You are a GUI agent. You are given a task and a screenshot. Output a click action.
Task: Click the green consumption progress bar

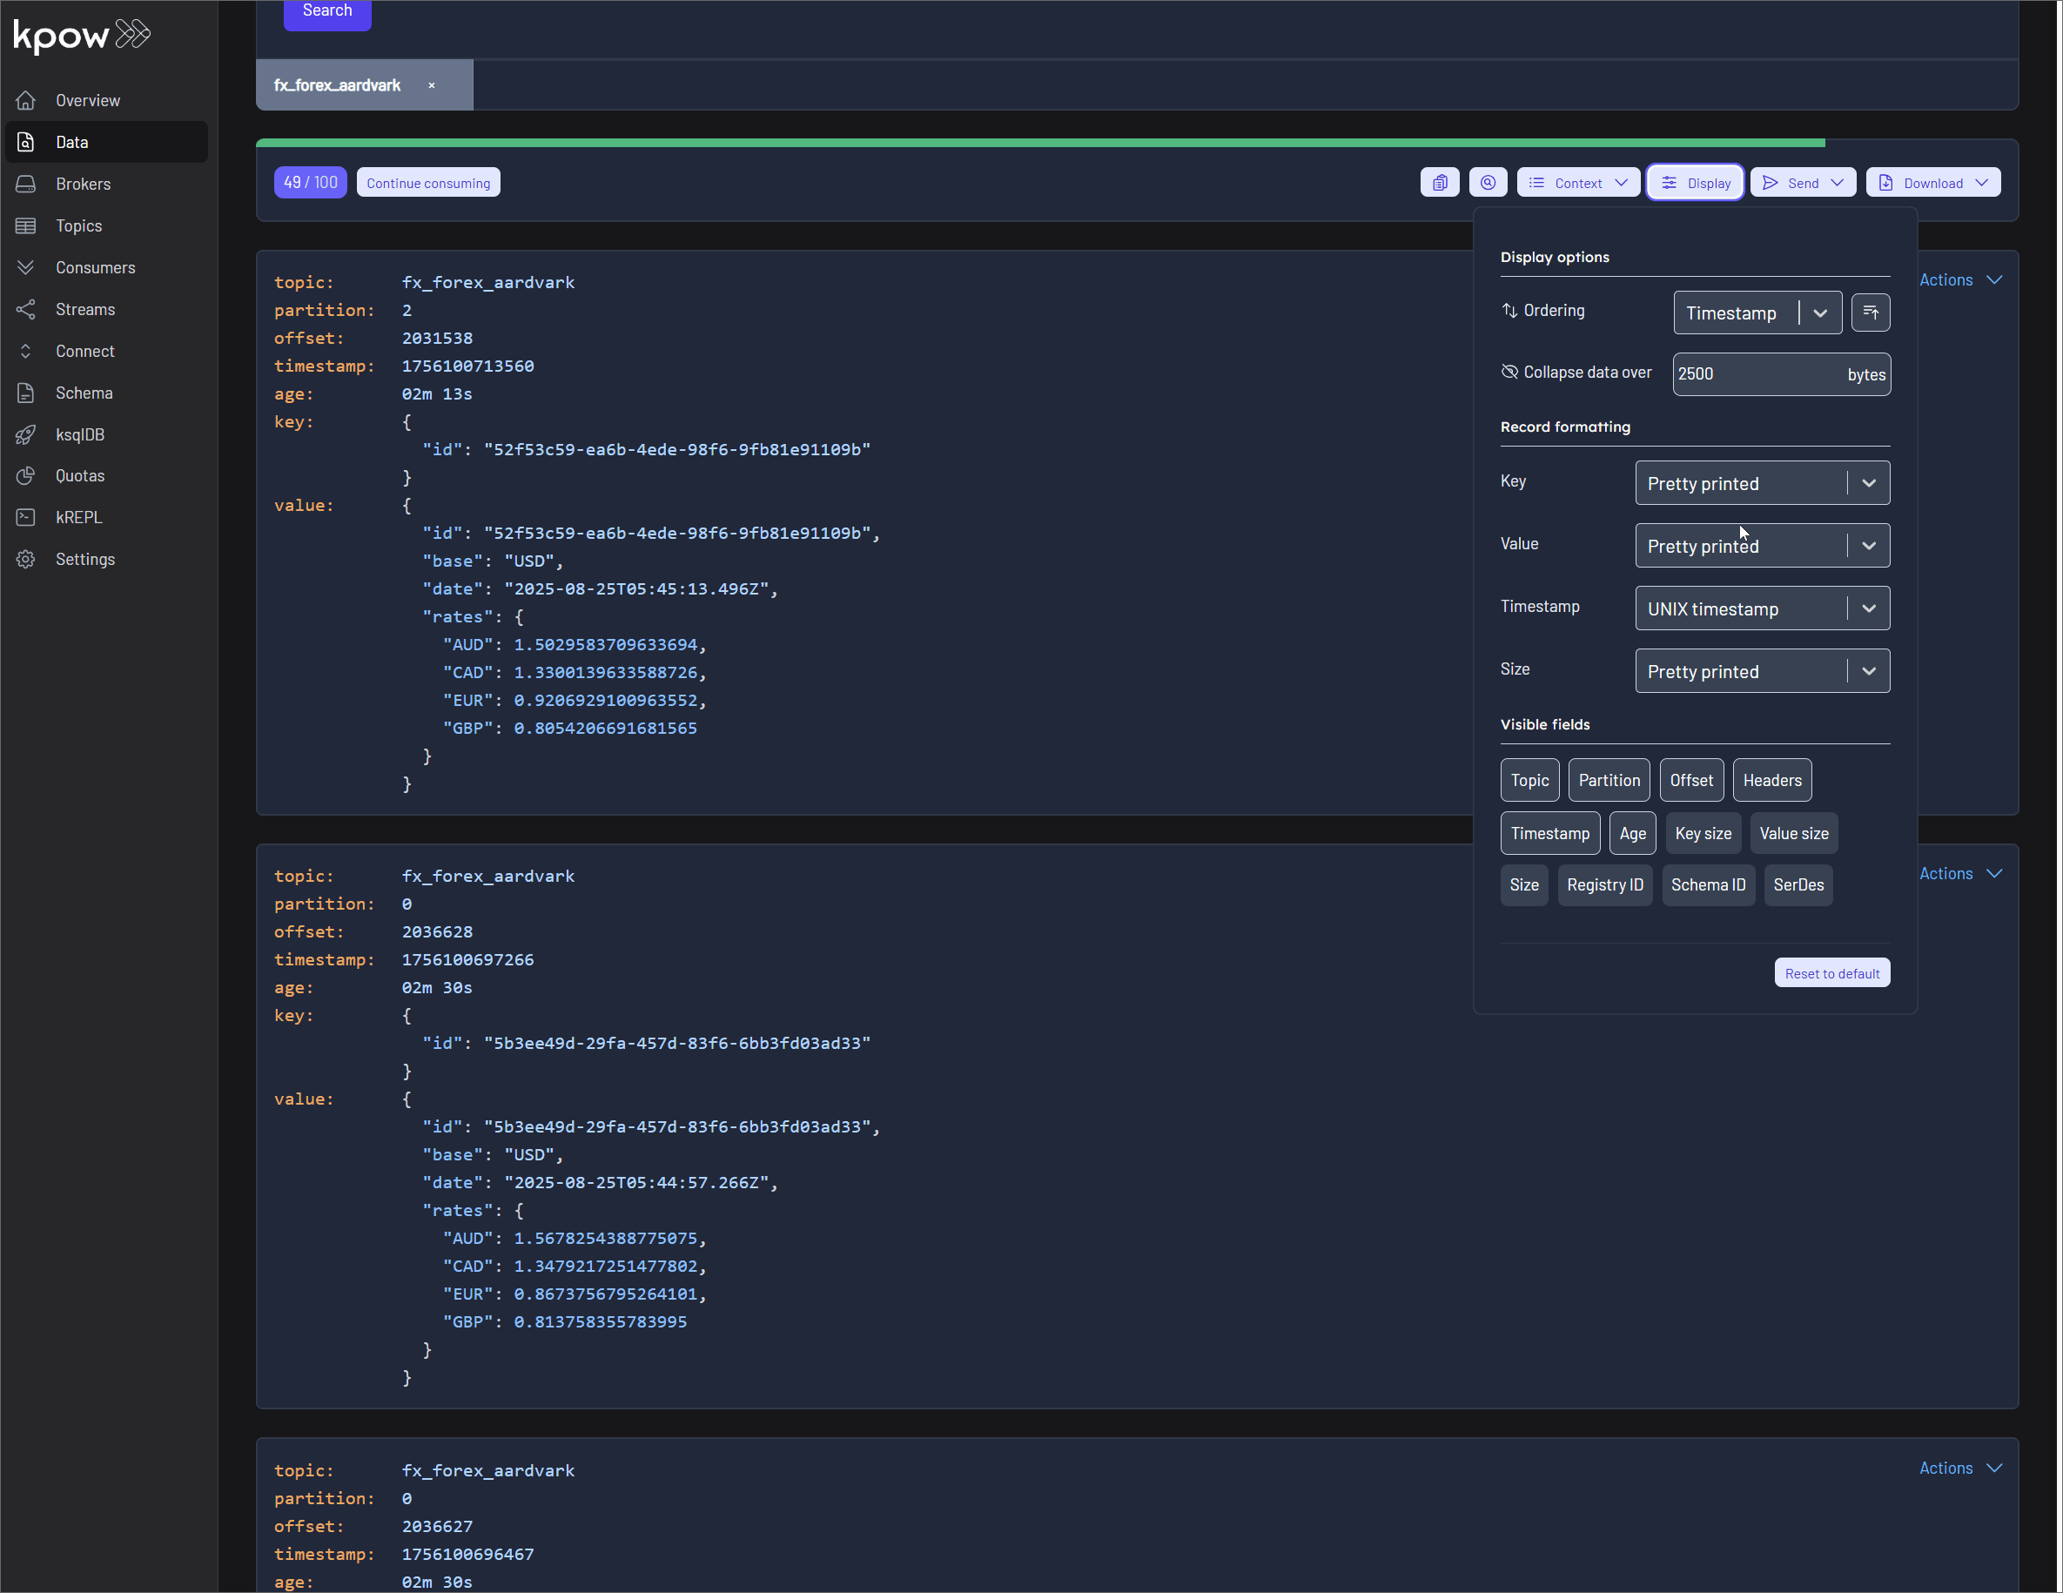coord(1039,143)
